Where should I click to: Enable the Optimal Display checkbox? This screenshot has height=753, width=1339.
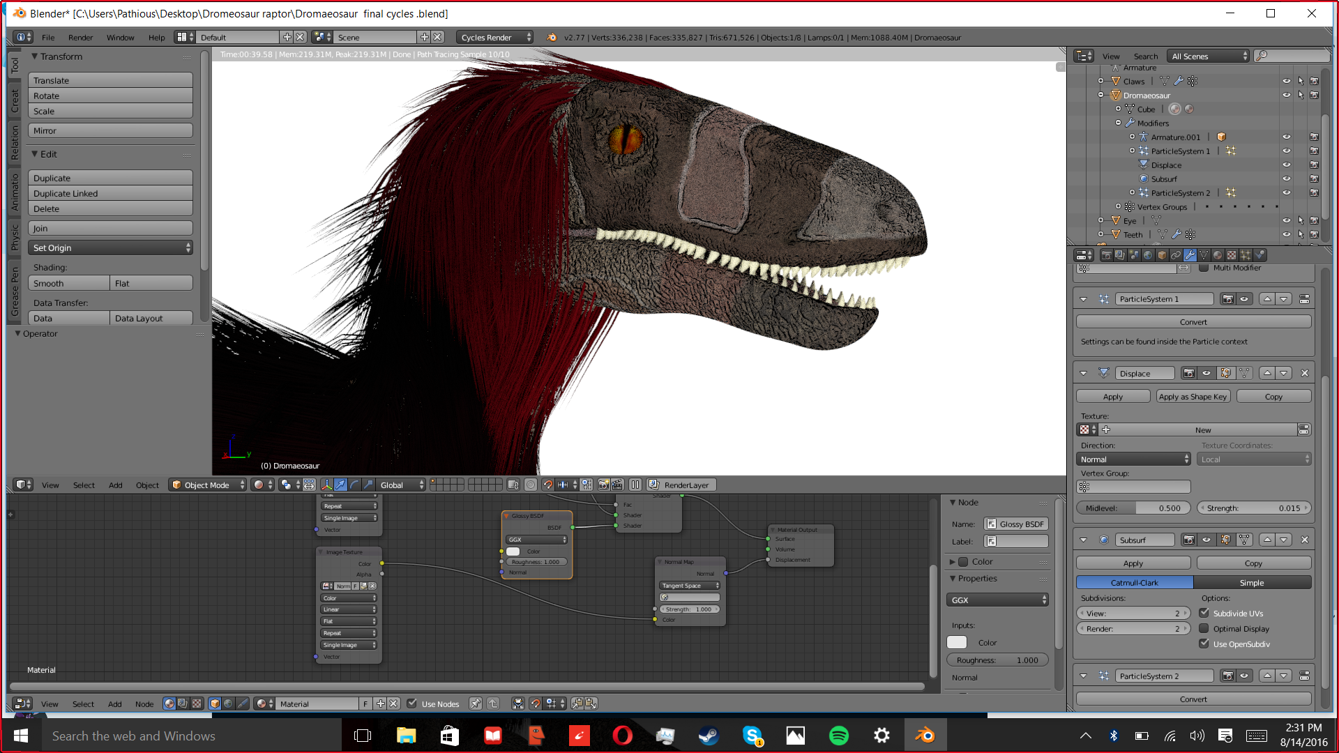(1204, 629)
